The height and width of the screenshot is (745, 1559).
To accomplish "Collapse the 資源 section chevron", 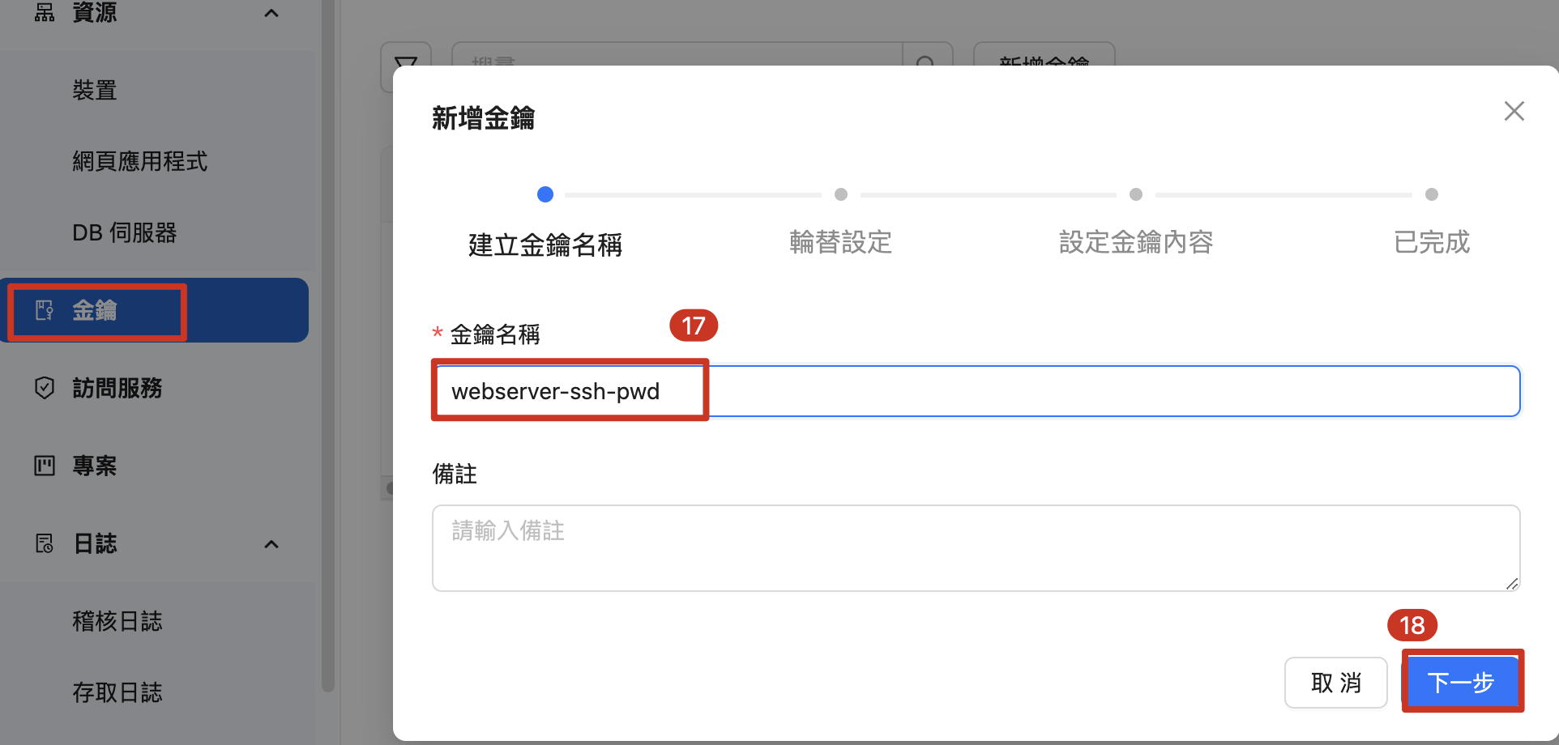I will pyautogui.click(x=271, y=13).
